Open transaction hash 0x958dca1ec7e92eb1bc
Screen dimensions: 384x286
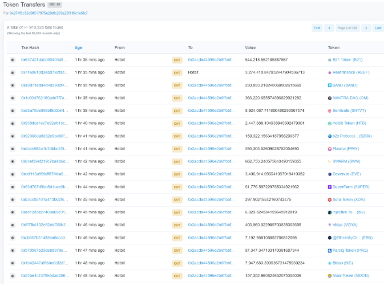[44, 123]
